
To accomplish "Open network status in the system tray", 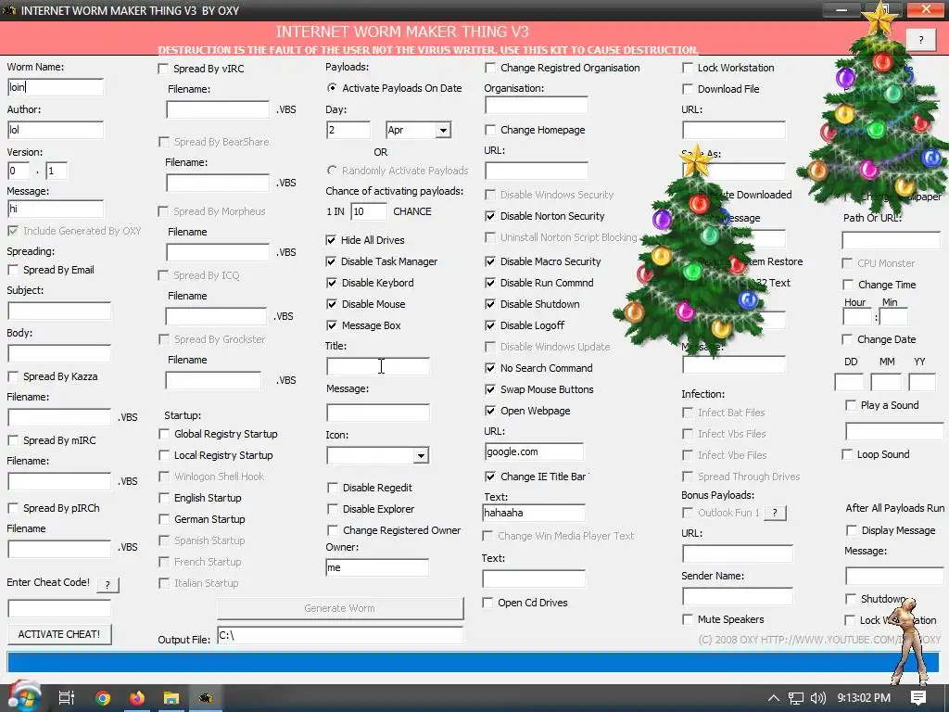I will click(x=796, y=698).
